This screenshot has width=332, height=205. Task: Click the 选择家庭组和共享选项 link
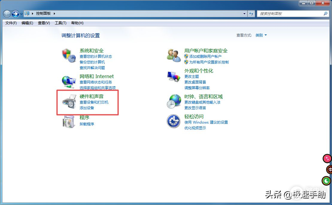click(x=98, y=88)
